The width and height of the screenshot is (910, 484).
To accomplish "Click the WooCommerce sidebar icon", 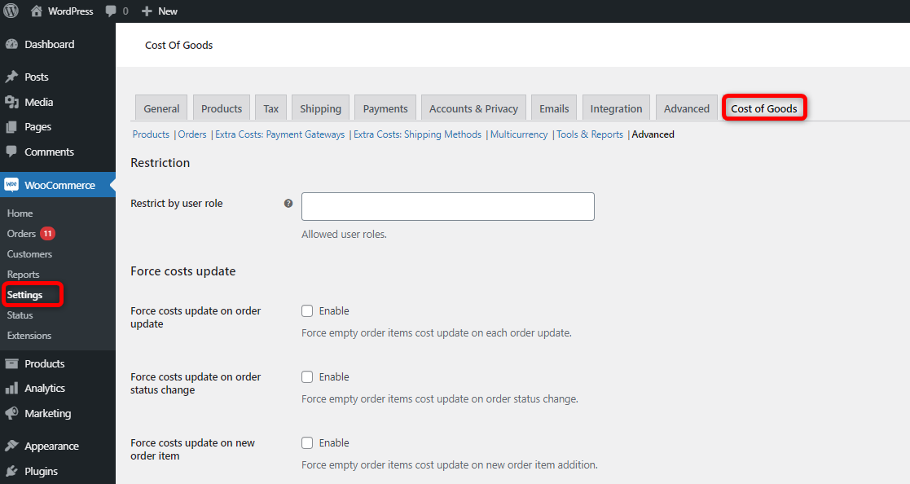I will pos(13,185).
